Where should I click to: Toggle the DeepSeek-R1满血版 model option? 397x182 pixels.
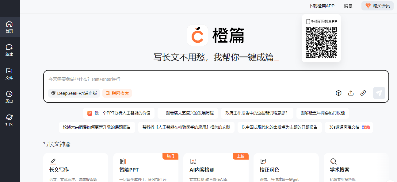click(74, 93)
